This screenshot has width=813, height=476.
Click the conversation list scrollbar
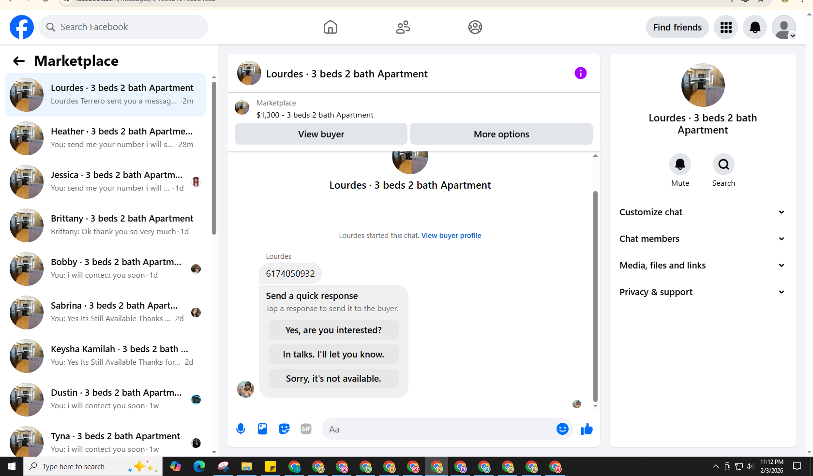(x=214, y=158)
